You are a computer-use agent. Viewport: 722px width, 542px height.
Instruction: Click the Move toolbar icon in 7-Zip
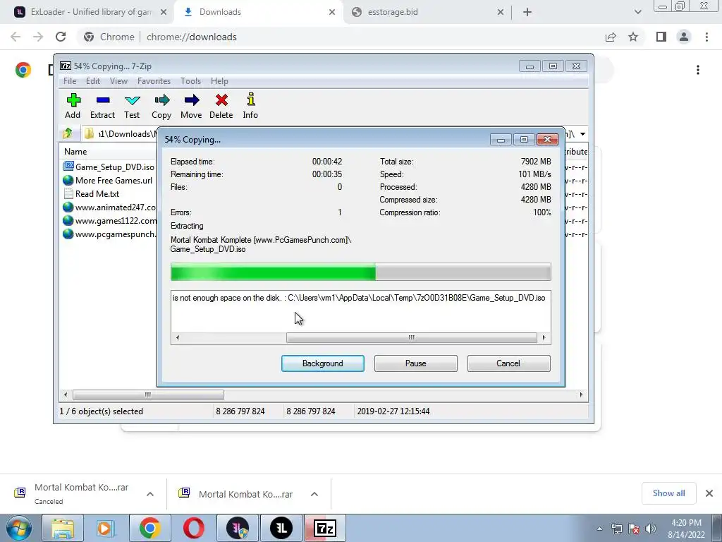tap(191, 106)
